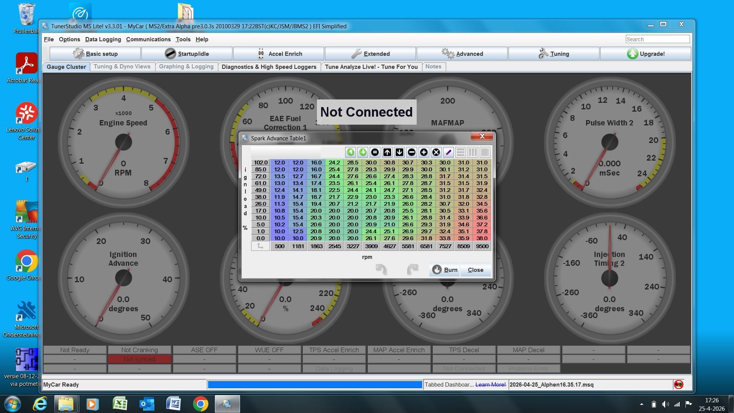Click the set-equal (=) table tool icon
The height and width of the screenshot is (413, 734).
coord(375,152)
